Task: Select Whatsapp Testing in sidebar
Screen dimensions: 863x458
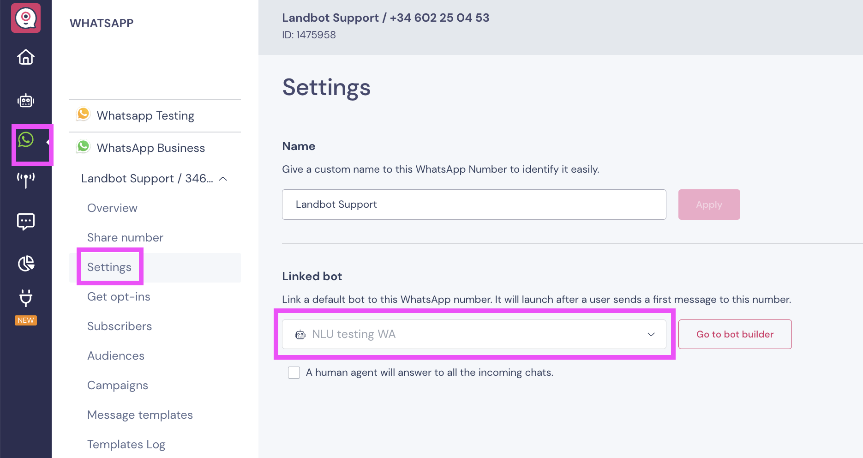Action: [x=145, y=115]
